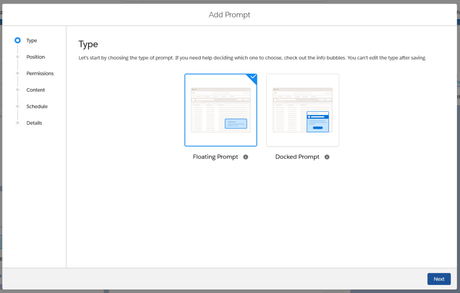Click the Docked Prompt label
Screen dimensions: 460x293
(297, 157)
